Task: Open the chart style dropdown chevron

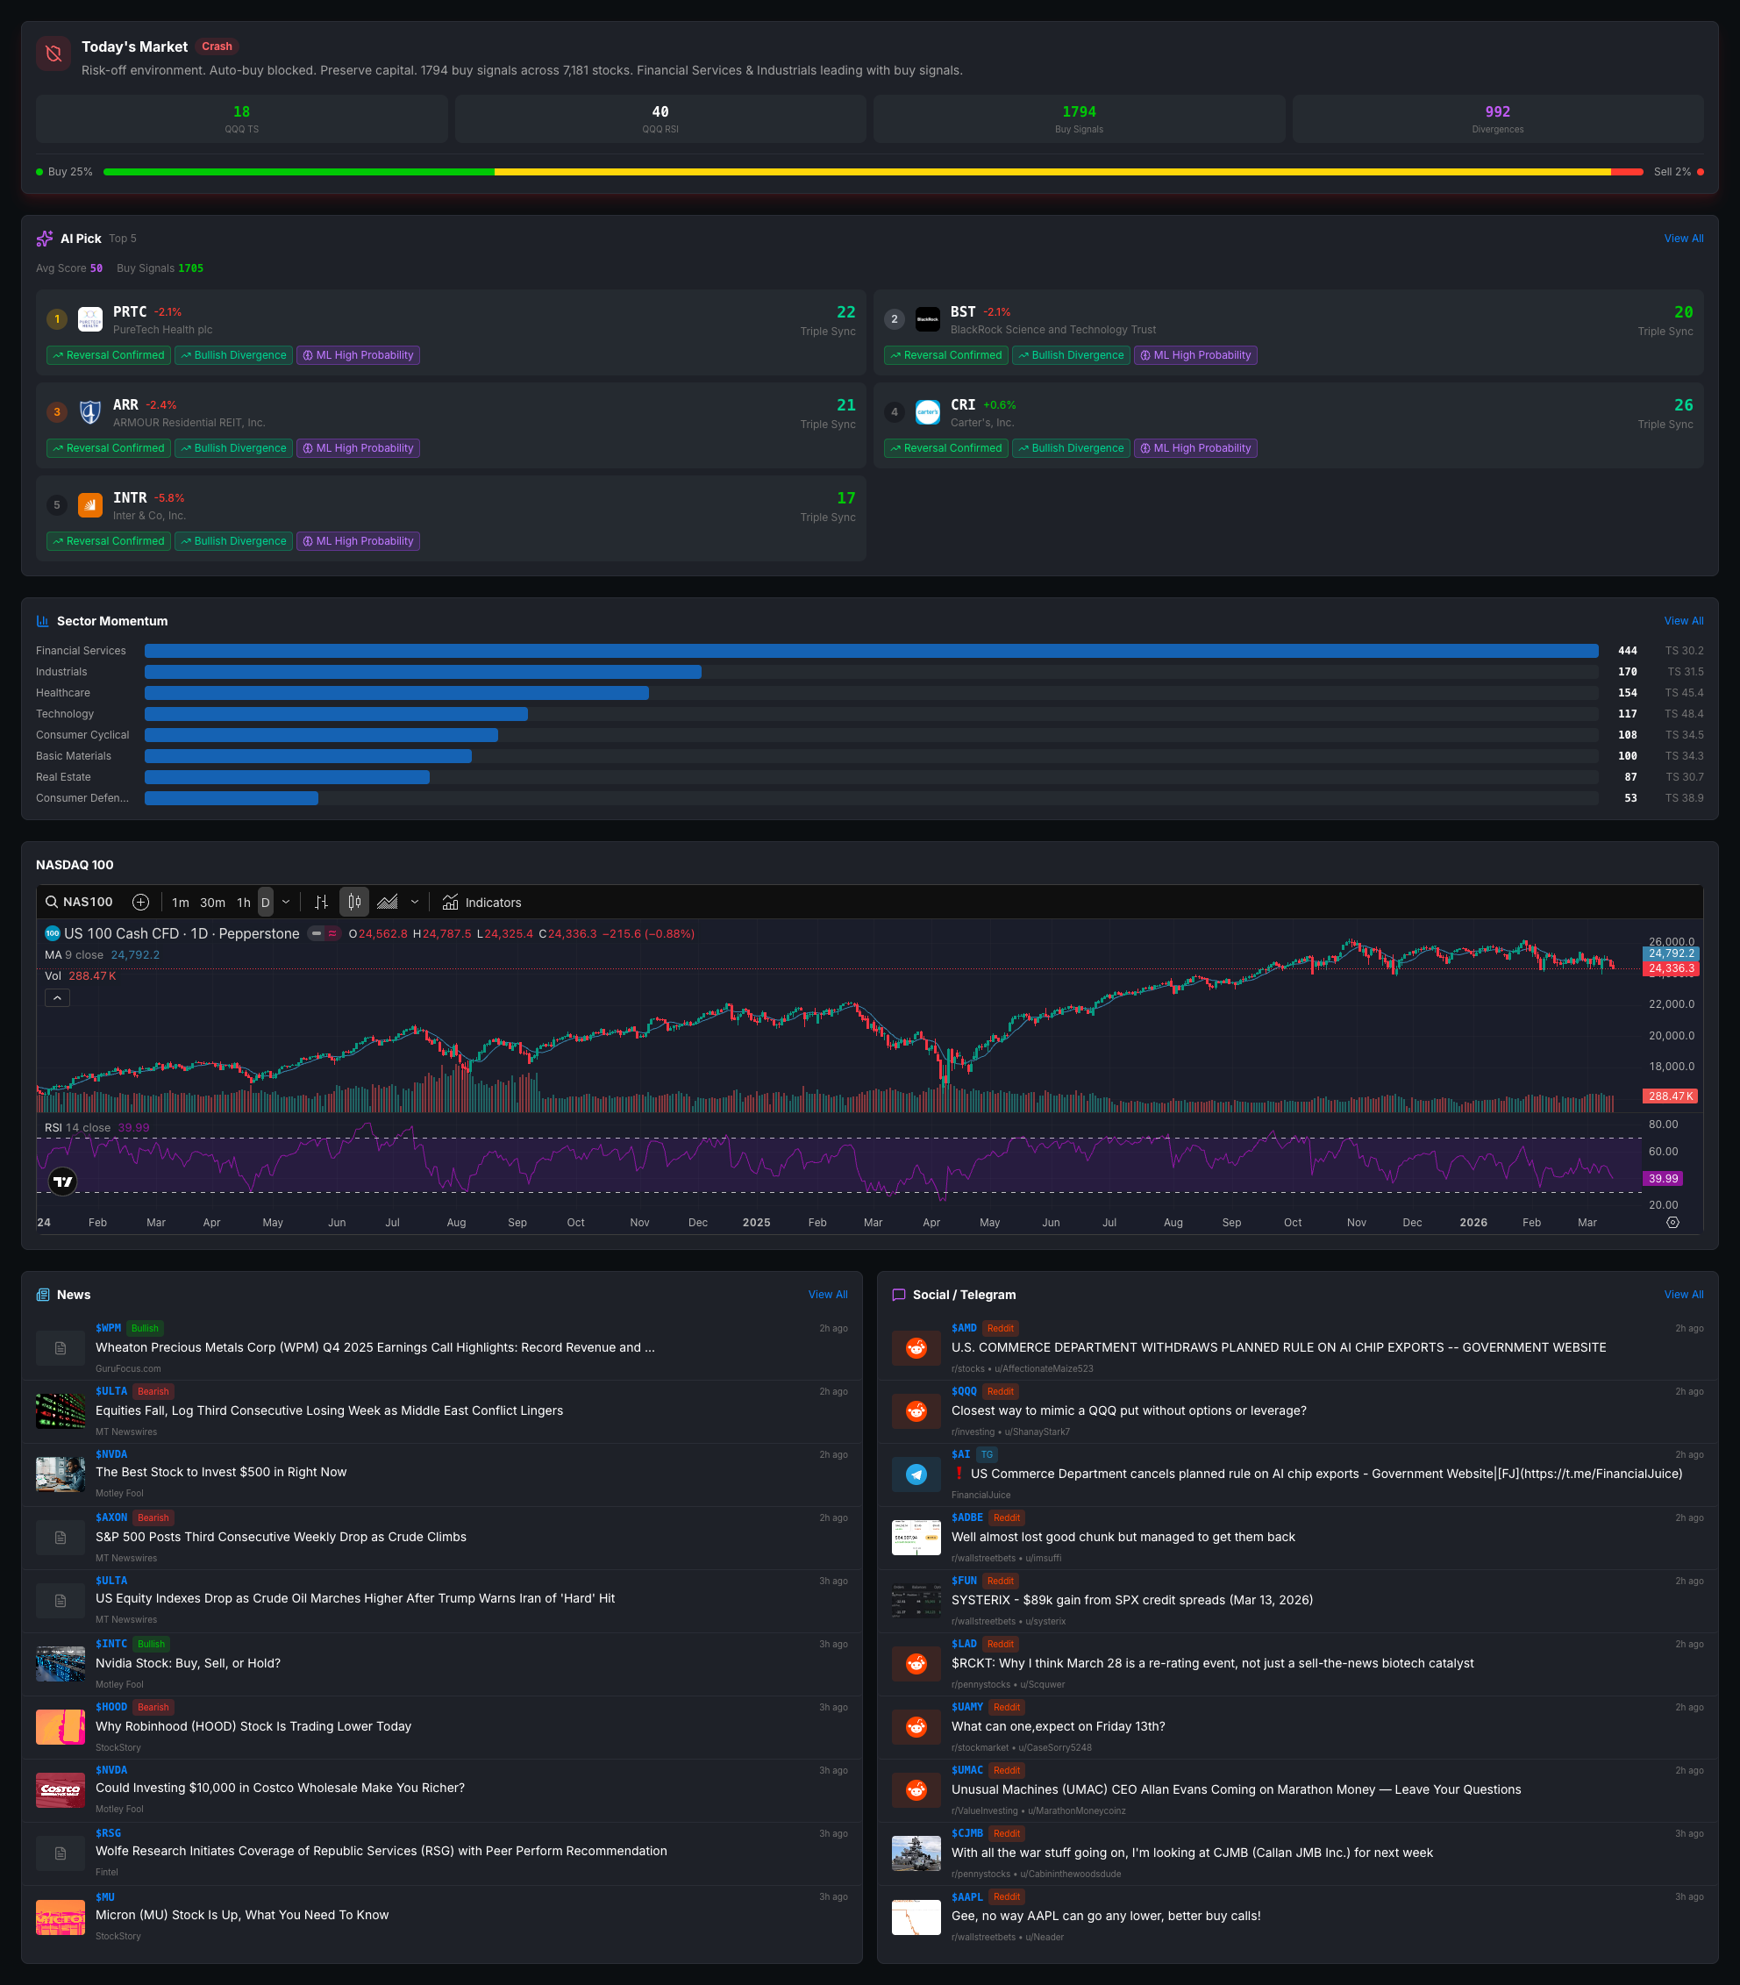Action: (415, 901)
